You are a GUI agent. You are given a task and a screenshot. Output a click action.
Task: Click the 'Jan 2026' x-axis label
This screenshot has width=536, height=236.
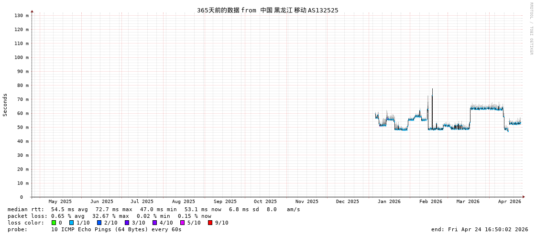[x=389, y=202]
